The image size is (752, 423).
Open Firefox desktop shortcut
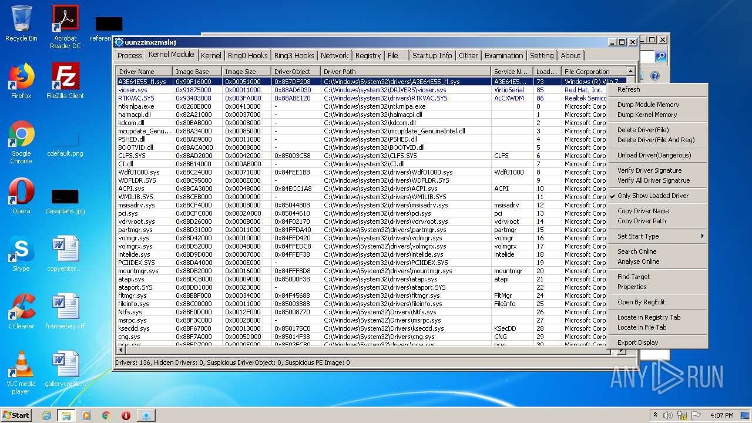coord(21,81)
